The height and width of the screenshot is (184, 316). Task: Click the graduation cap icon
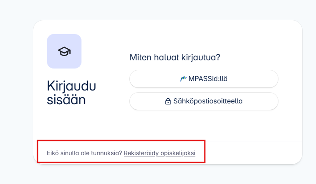pos(64,51)
